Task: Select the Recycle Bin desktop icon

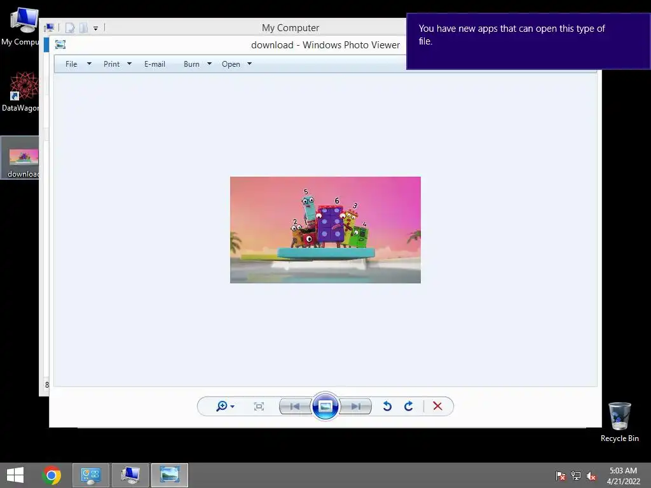Action: pyautogui.click(x=619, y=422)
